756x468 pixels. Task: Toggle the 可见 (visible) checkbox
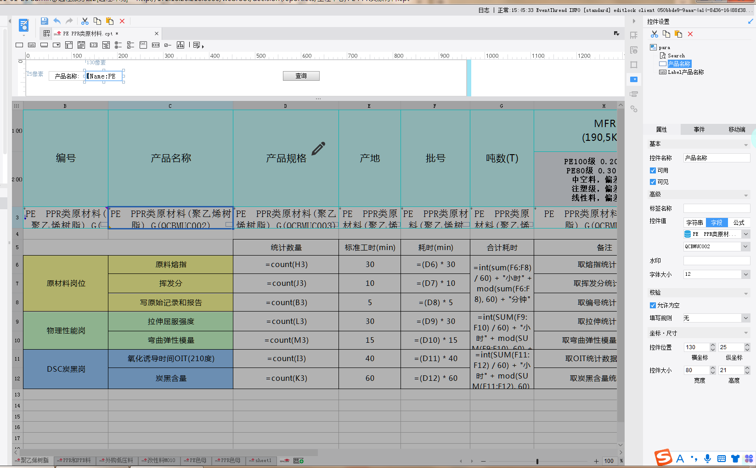click(x=653, y=182)
